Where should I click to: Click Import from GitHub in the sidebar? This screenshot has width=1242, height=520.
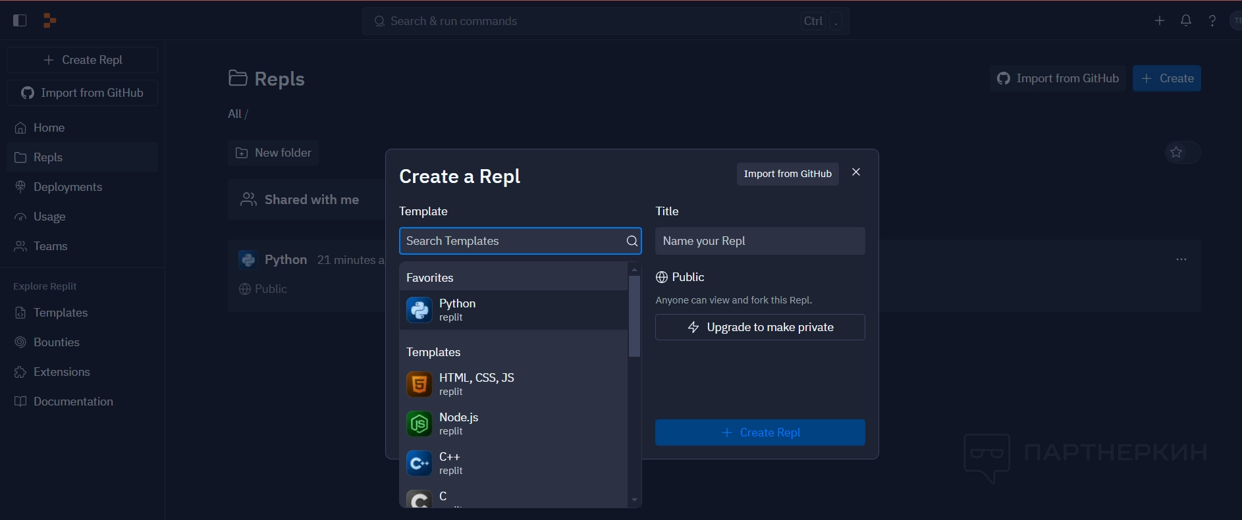82,93
